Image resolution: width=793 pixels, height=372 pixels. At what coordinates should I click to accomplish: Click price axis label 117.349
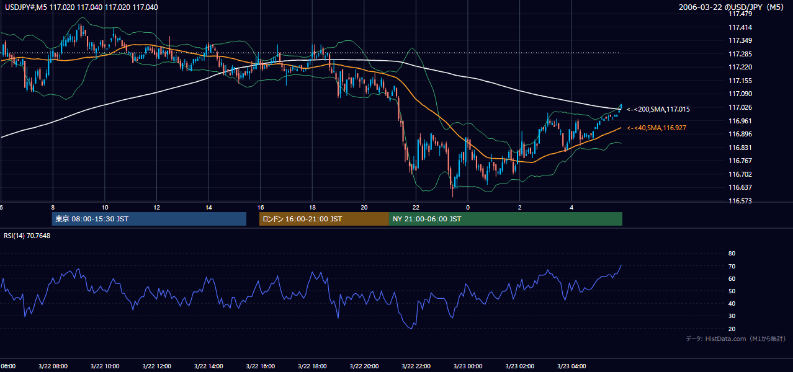[740, 40]
